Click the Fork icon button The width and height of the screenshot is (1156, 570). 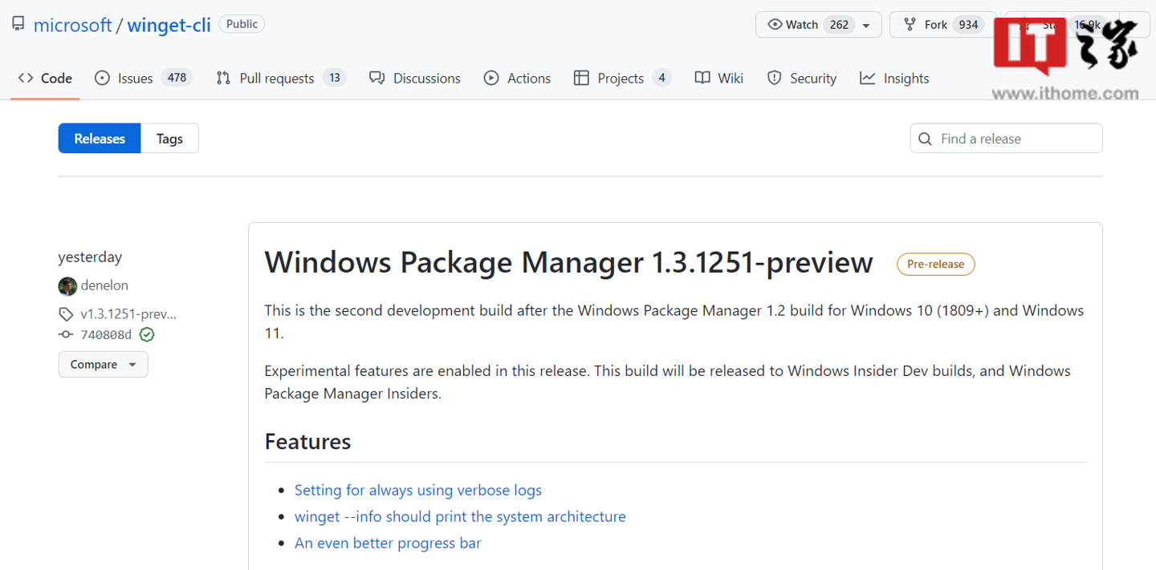coord(910,25)
